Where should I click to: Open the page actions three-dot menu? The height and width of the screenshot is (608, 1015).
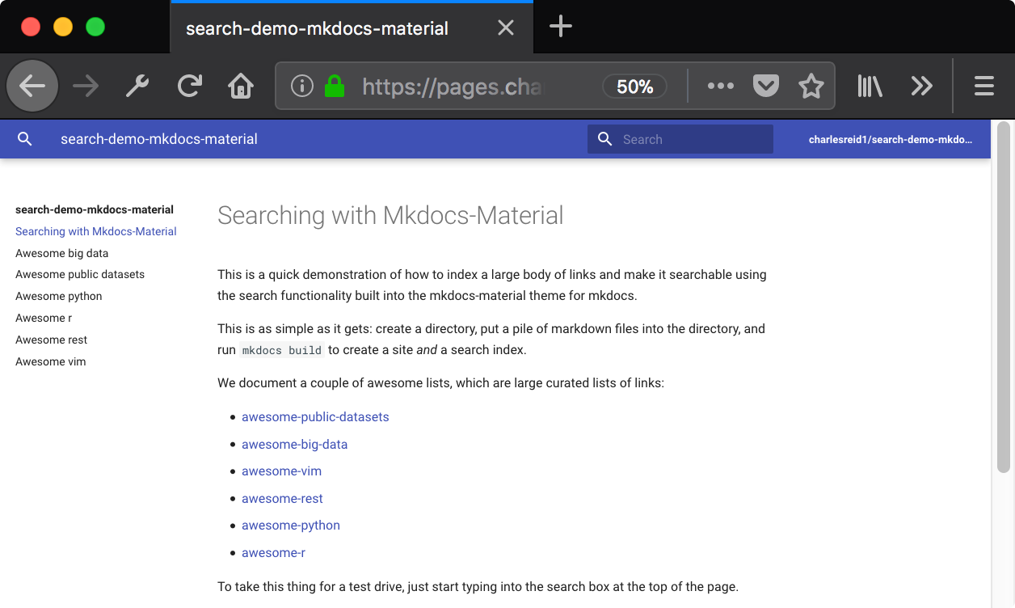(720, 86)
